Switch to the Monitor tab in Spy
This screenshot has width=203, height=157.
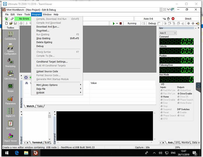point(185,143)
